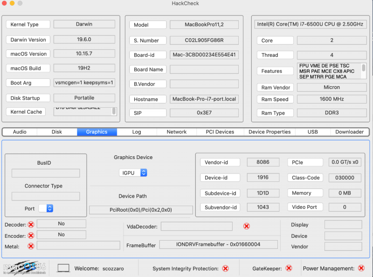
Task: Go to the Downloader tab
Action: 349,132
